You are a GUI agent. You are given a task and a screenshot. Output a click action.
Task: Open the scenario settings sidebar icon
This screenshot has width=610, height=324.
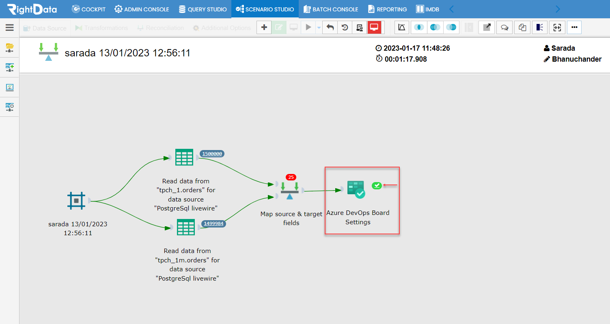tap(9, 107)
